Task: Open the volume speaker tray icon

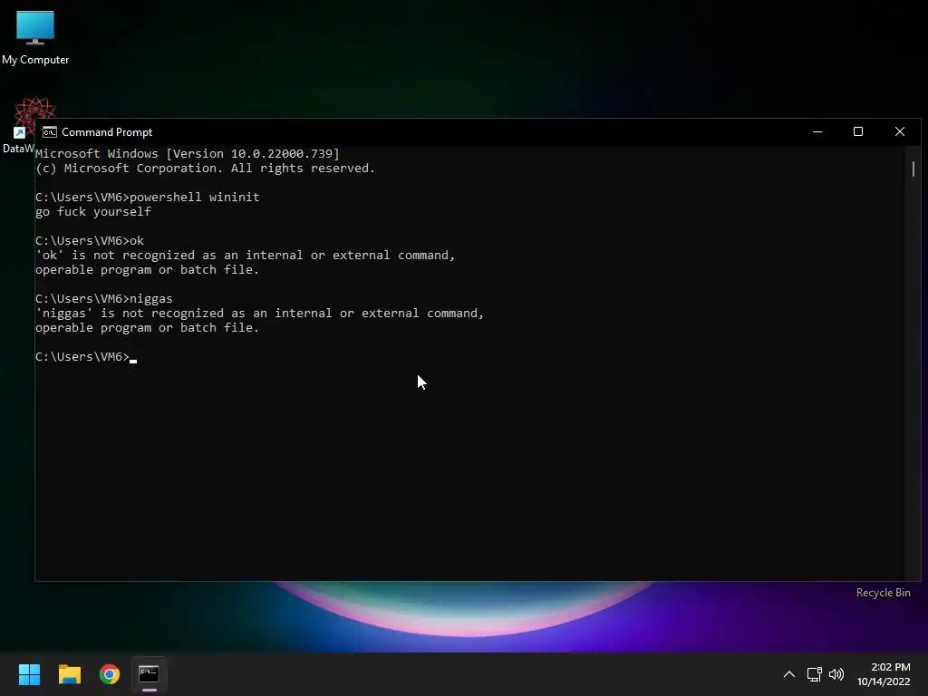Action: pyautogui.click(x=836, y=674)
